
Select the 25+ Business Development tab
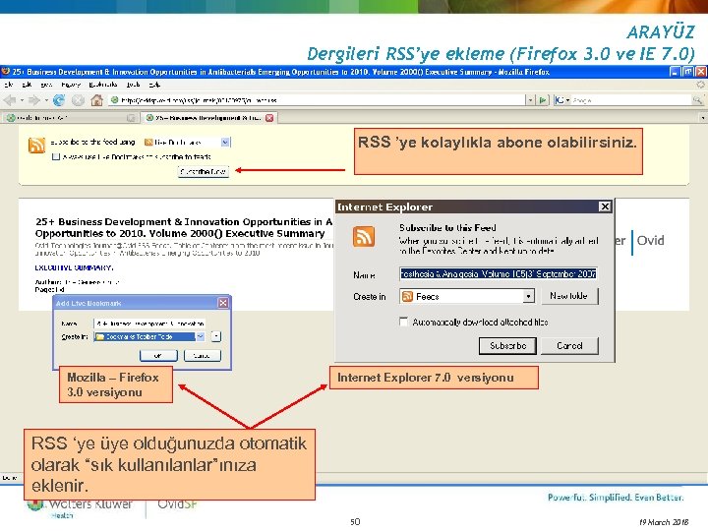[x=208, y=118]
